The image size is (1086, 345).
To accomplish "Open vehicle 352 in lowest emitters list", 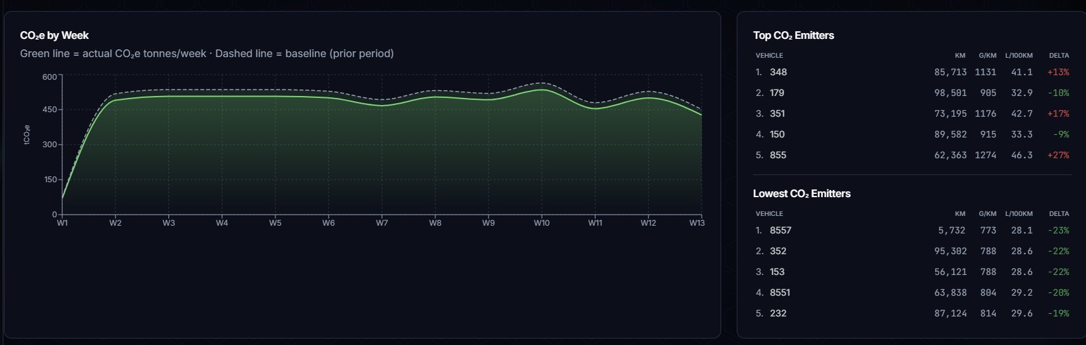I will 912,251.
